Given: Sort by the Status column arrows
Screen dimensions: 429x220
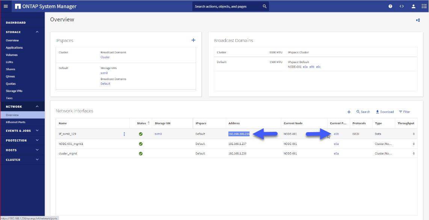Looking at the screenshot, I should coord(148,123).
